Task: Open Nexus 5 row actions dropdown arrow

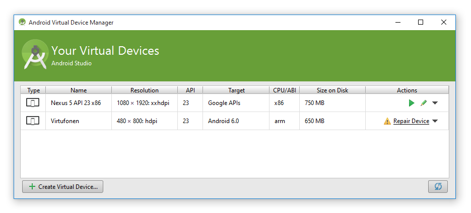Action: pyautogui.click(x=435, y=103)
